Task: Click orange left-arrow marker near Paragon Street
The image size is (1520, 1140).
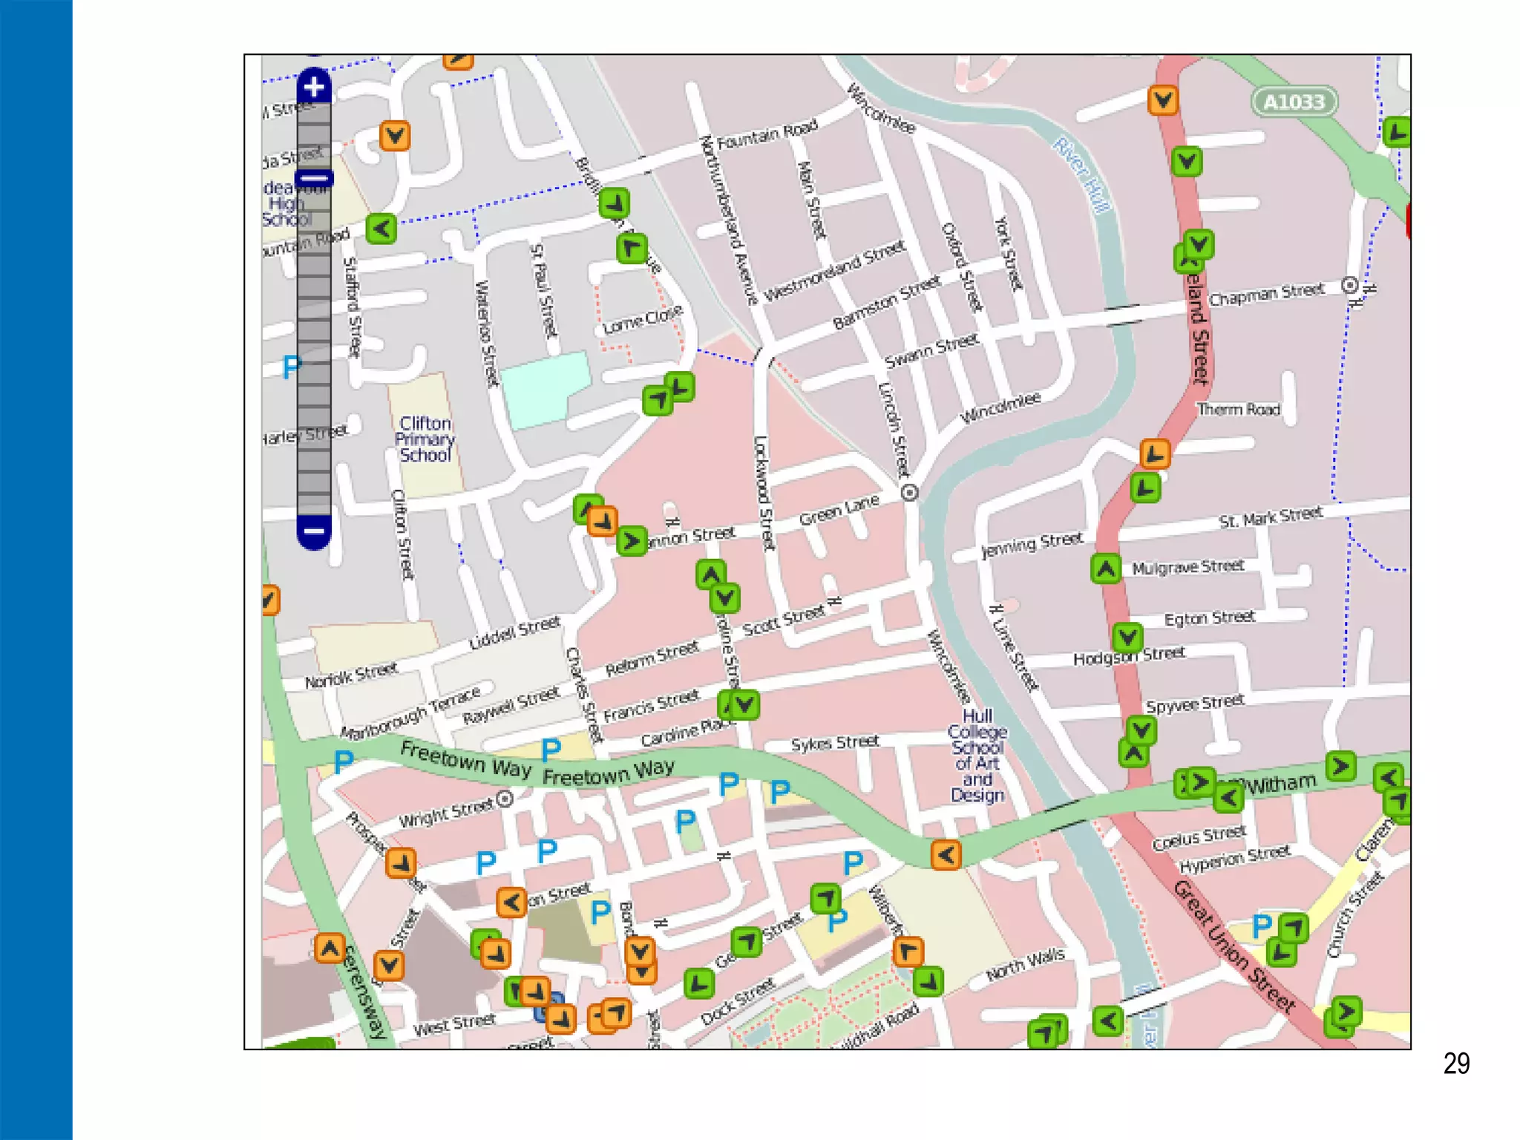Action: pyautogui.click(x=511, y=902)
